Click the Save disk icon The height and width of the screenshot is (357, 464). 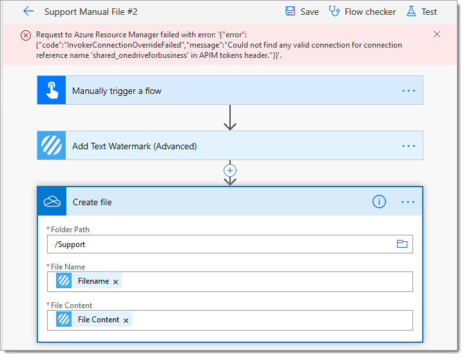290,11
